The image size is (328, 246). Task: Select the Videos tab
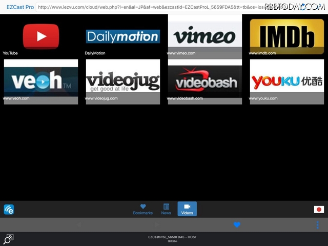(187, 209)
